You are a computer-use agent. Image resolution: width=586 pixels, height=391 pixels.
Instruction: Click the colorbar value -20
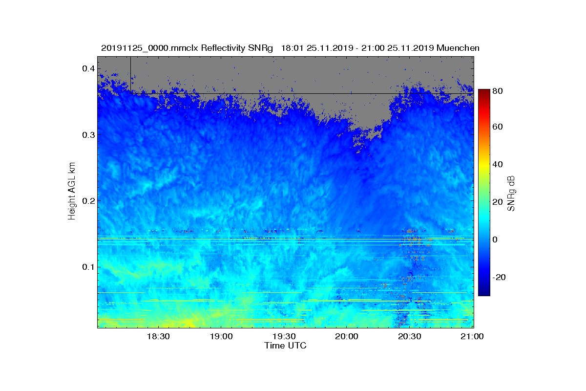(x=500, y=277)
